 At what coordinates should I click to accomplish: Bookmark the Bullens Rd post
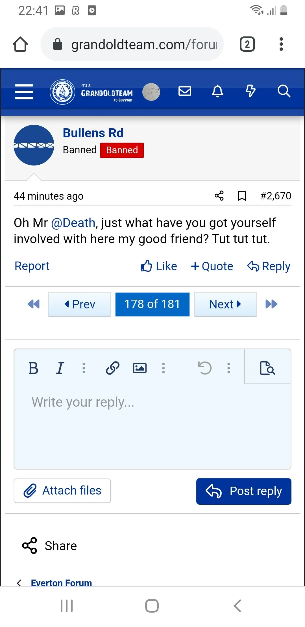242,196
